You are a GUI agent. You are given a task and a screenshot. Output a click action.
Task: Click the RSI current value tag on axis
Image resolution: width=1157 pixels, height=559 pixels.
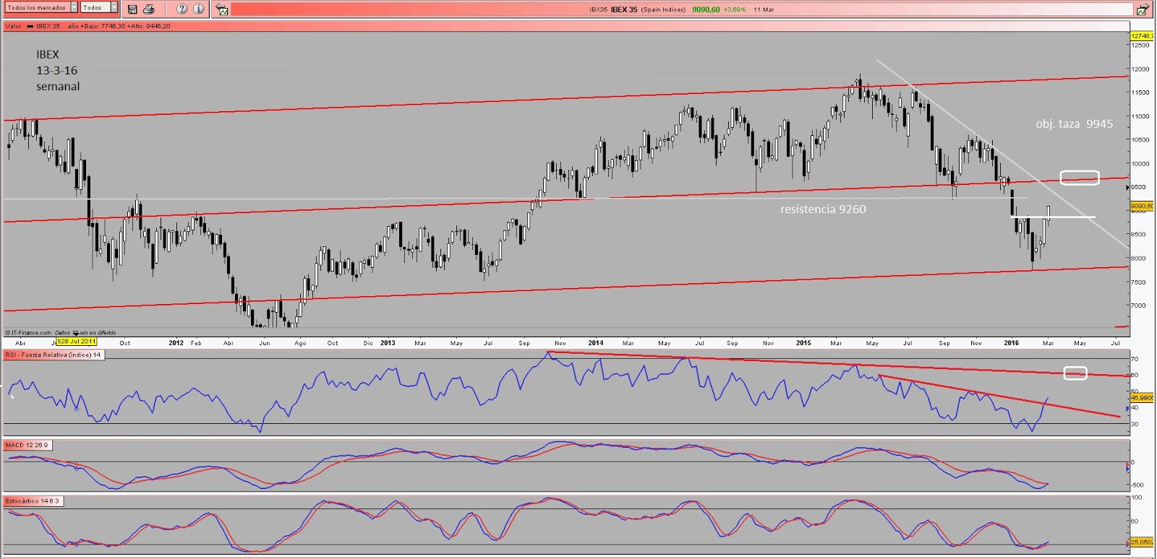point(1142,398)
